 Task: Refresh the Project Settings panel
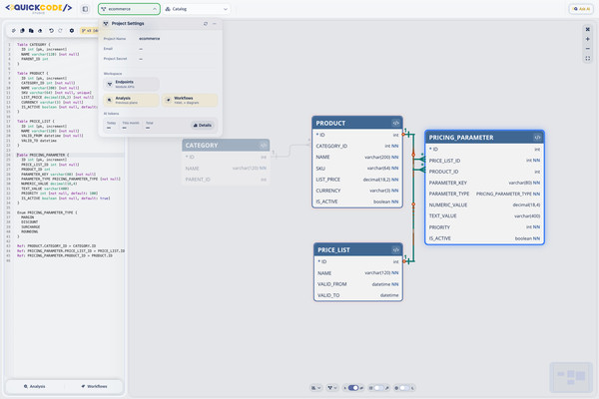206,24
